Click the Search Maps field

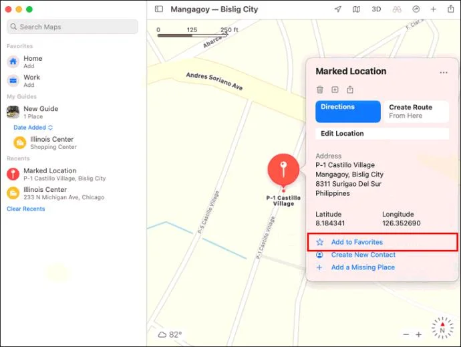click(x=72, y=27)
